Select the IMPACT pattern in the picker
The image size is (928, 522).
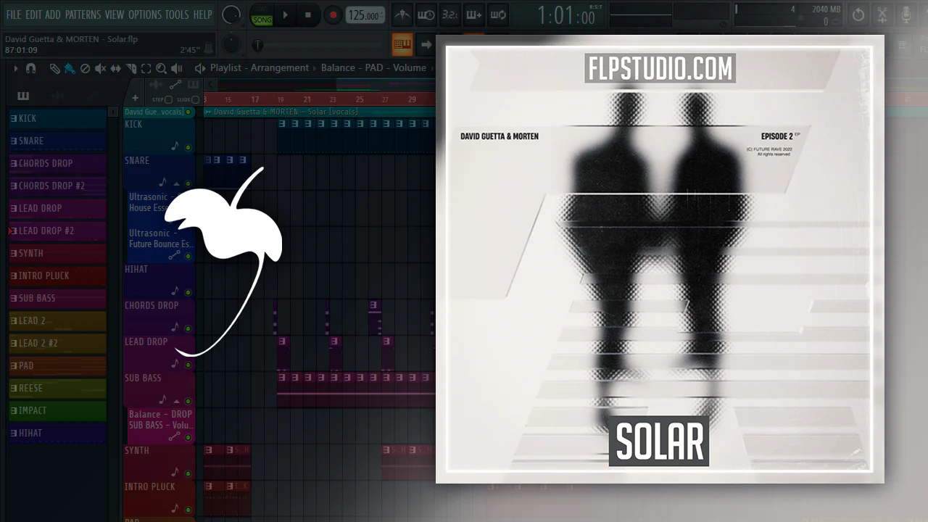[x=57, y=410]
